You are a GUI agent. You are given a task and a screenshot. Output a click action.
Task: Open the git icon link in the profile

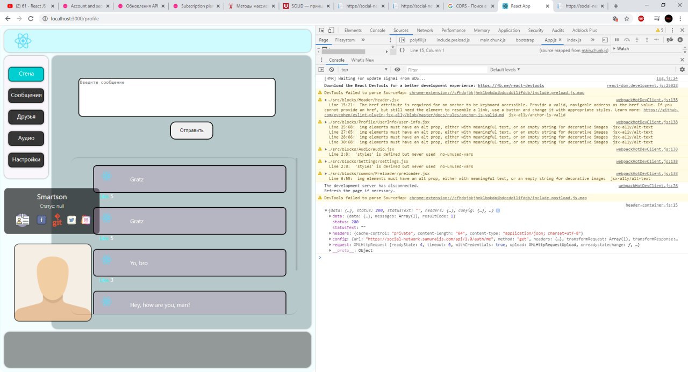(x=57, y=220)
